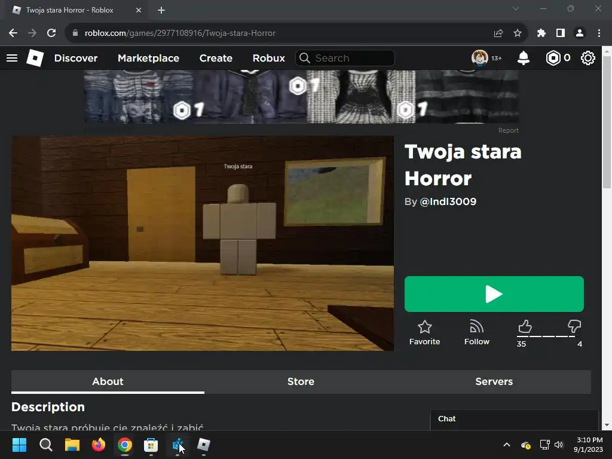Click the page vertical scrollbar
This screenshot has height=459, width=612.
pos(607,122)
